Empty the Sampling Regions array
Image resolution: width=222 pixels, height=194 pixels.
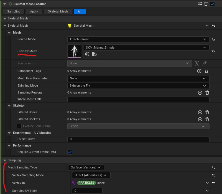207,93
